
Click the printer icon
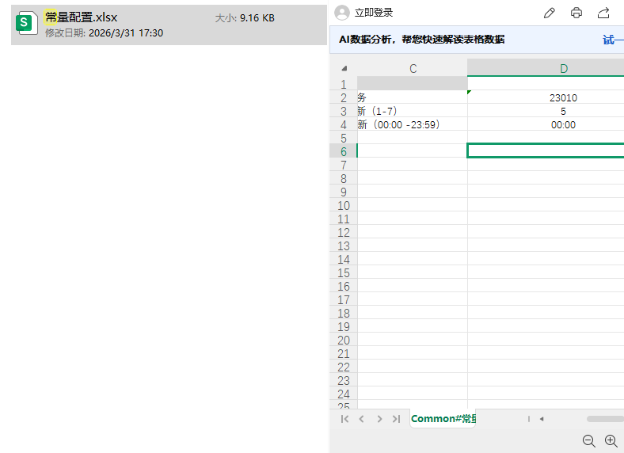click(576, 13)
